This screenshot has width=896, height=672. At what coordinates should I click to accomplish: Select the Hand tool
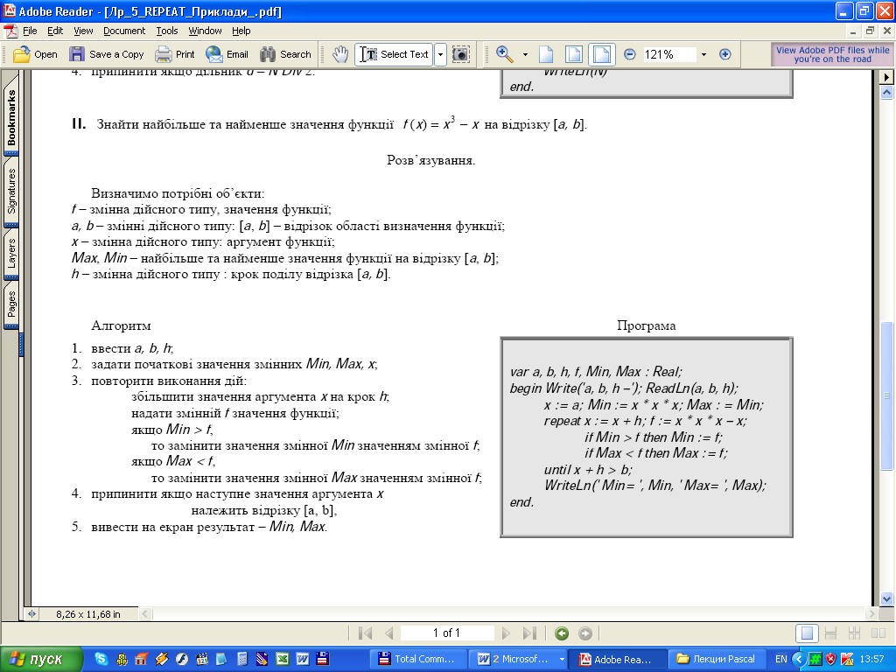pyautogui.click(x=340, y=54)
